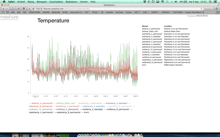The width and height of the screenshot is (220, 137).
Task: Open Spotlight search magnifier
Action: [210, 2]
